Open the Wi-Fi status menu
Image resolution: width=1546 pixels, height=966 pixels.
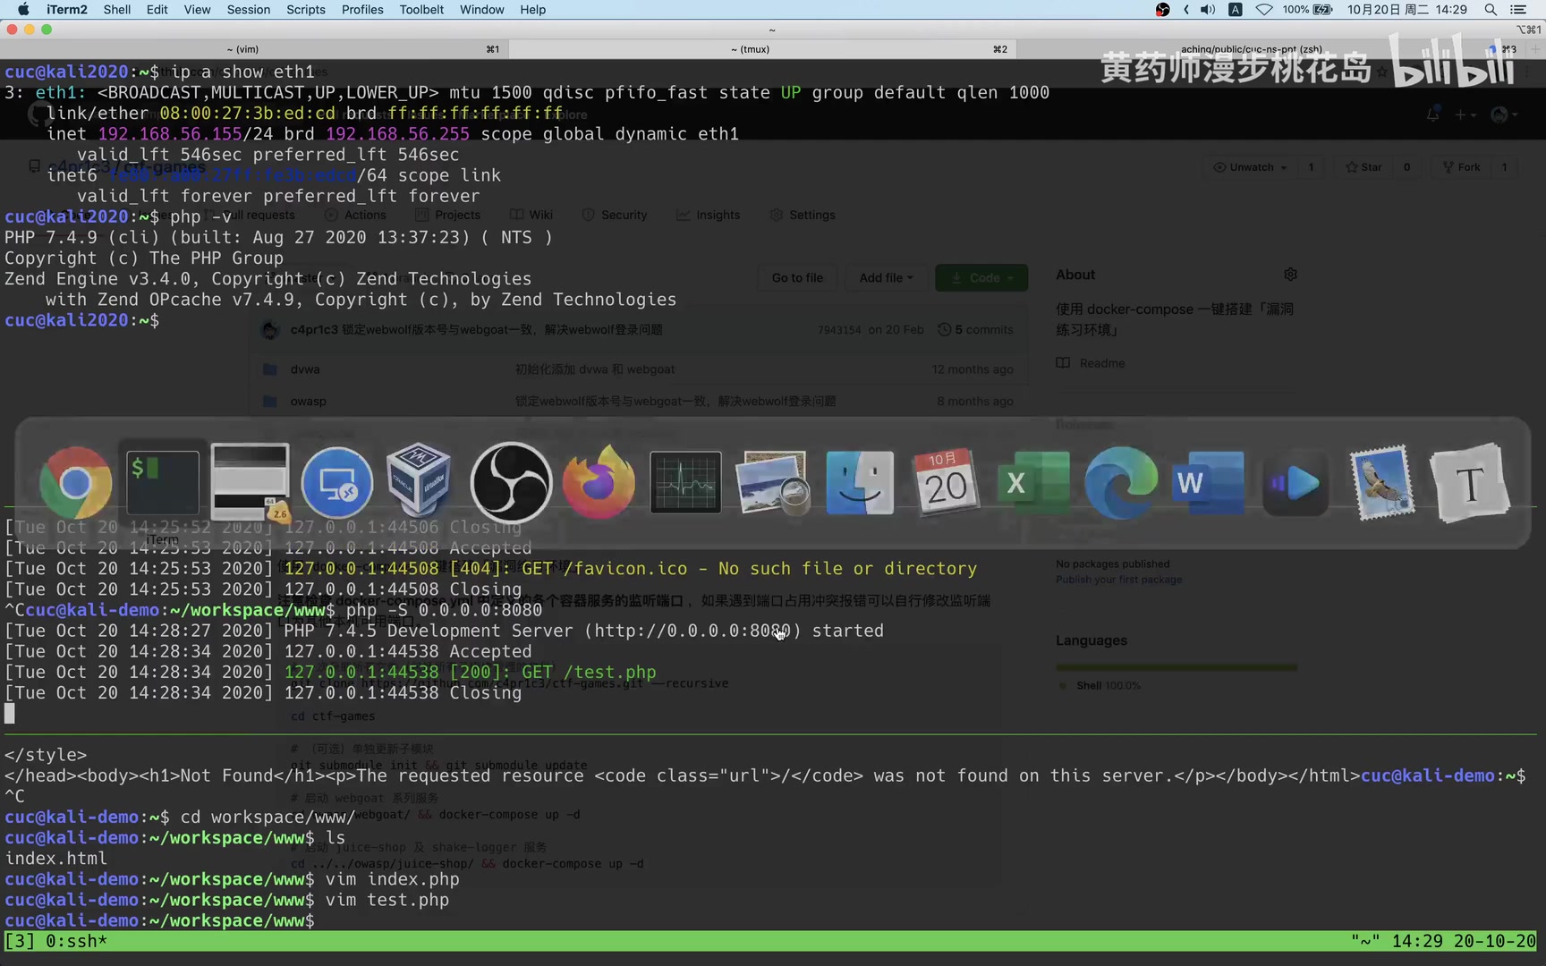[1264, 9]
